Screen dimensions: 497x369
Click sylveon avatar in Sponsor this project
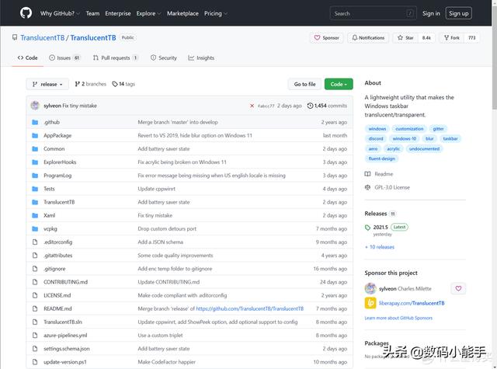[370, 288]
